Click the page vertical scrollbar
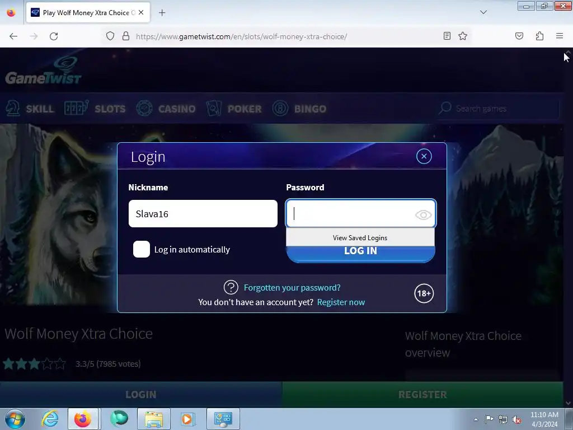Screen dimensions: 573x430 pos(568,227)
